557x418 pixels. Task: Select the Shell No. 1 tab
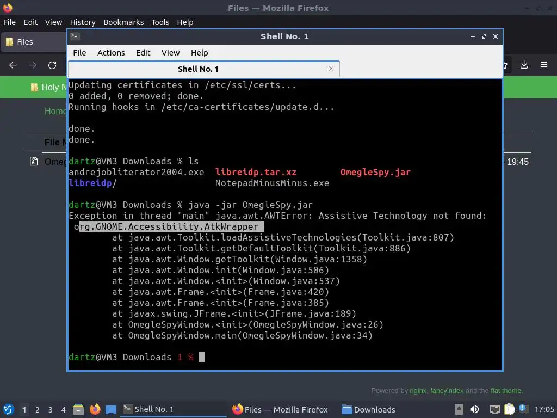(203, 69)
